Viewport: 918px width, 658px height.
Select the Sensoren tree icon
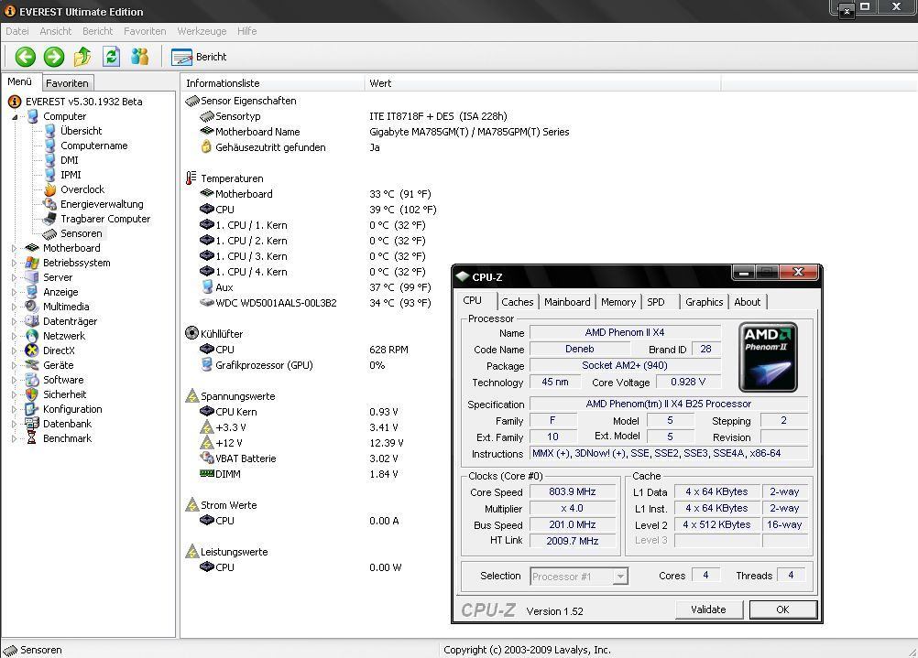[x=49, y=234]
